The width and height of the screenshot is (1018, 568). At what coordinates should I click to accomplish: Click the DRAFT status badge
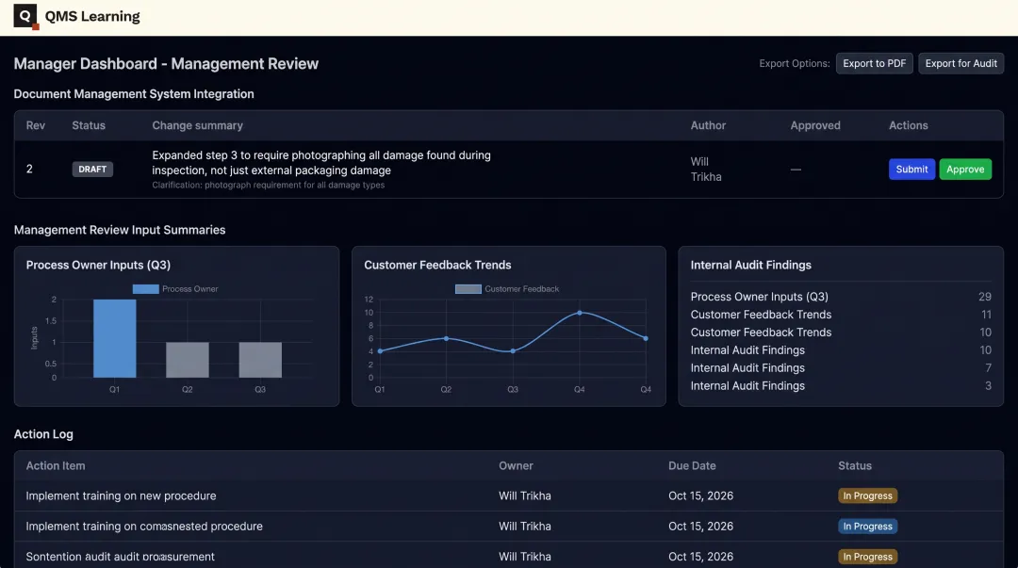[92, 169]
